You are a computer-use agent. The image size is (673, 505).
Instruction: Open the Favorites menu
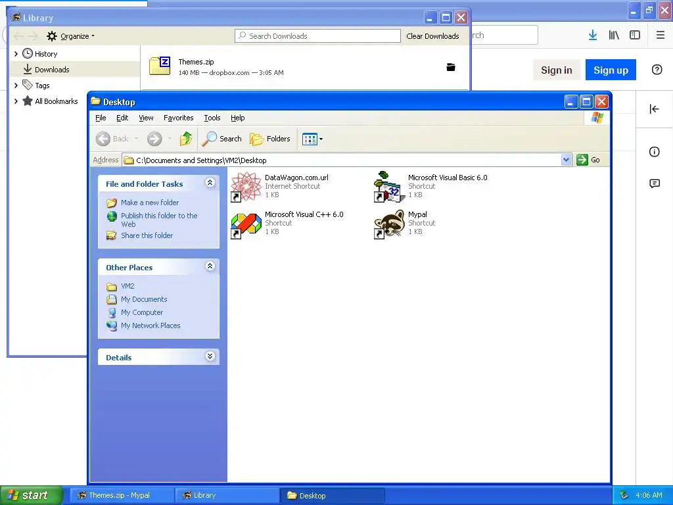pyautogui.click(x=179, y=118)
